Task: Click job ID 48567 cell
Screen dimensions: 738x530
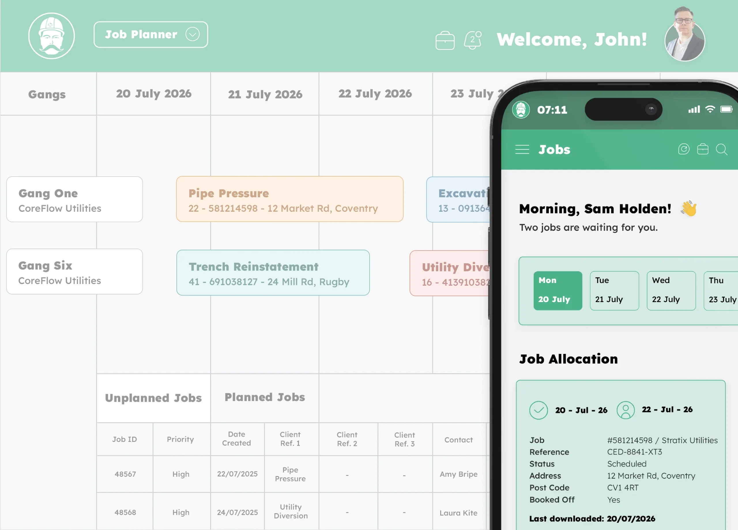Action: (x=125, y=474)
